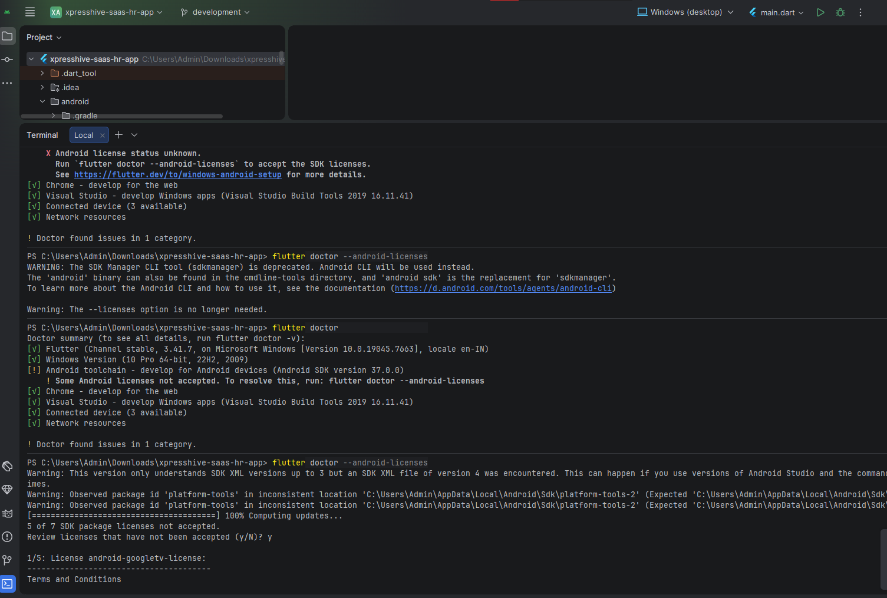
Task: Open terminal new-session options chevron
Action: click(x=134, y=135)
